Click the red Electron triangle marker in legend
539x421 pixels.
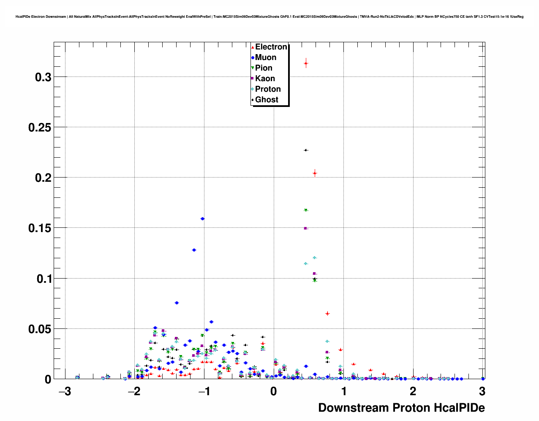tap(253, 47)
